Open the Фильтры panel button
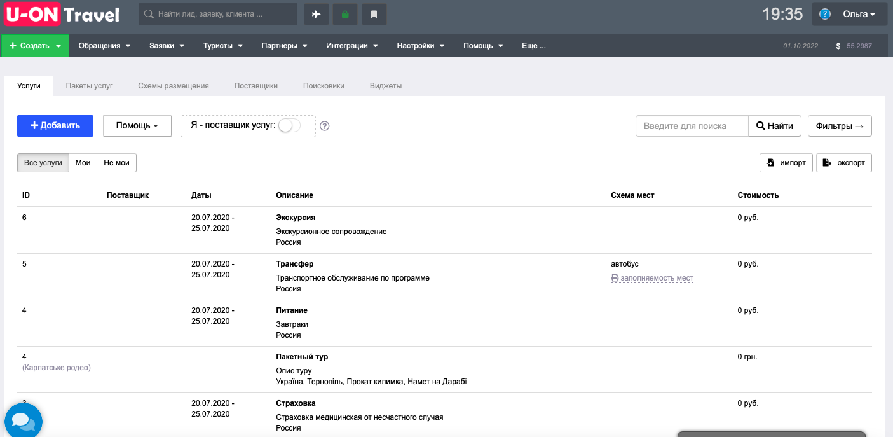The height and width of the screenshot is (437, 893). coord(840,126)
